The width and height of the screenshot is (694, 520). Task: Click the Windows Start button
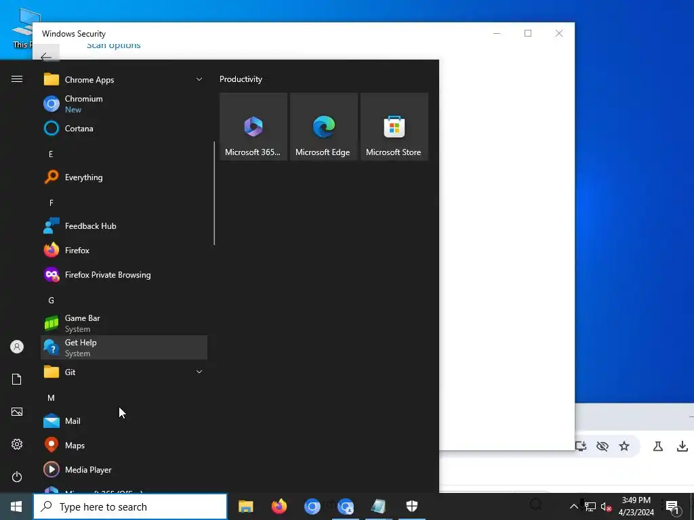(x=16, y=506)
